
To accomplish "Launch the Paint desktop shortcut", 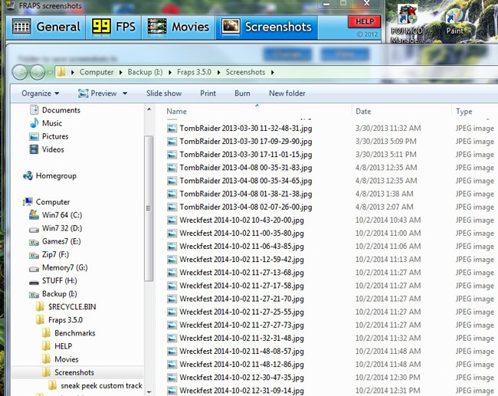I will (x=454, y=21).
